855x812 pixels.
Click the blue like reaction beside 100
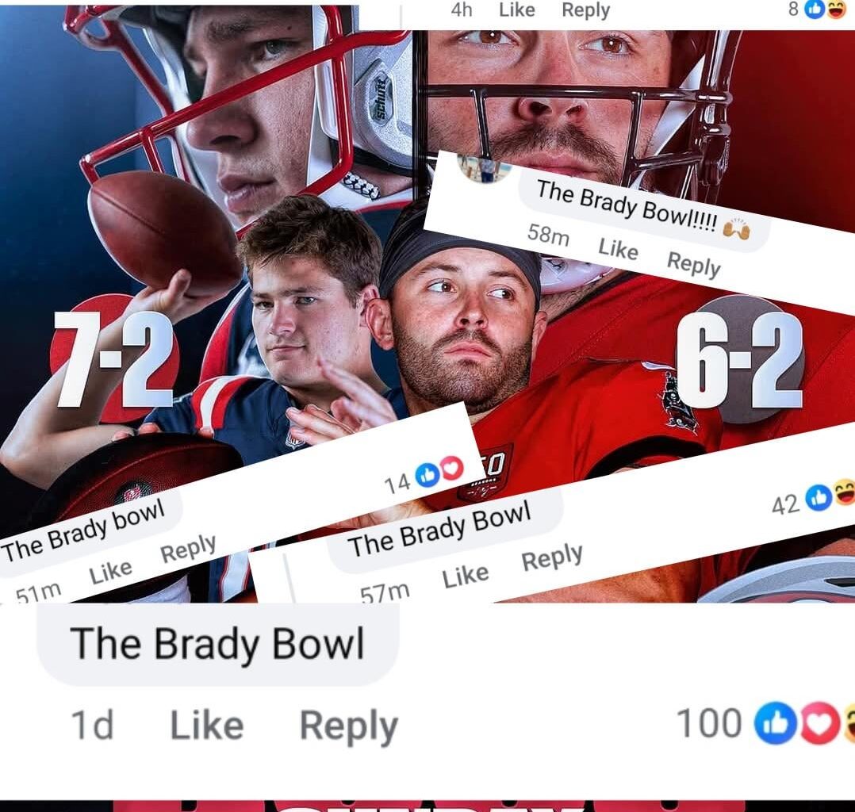coord(774,724)
